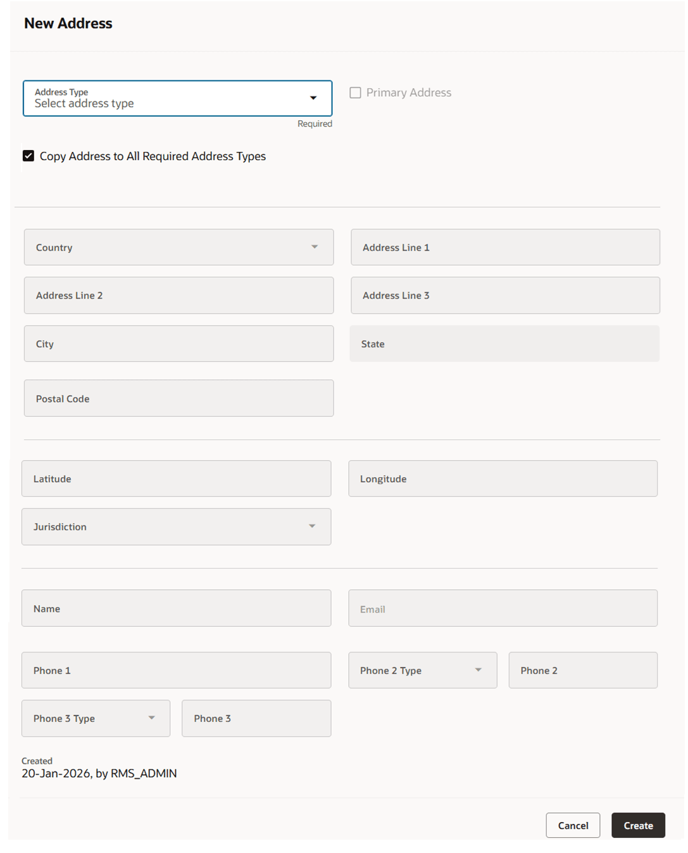Click the Address Line 1 field
Viewport: 688px width, 853px height.
coord(505,247)
